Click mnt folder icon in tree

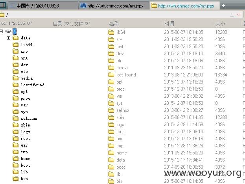pos(16,58)
